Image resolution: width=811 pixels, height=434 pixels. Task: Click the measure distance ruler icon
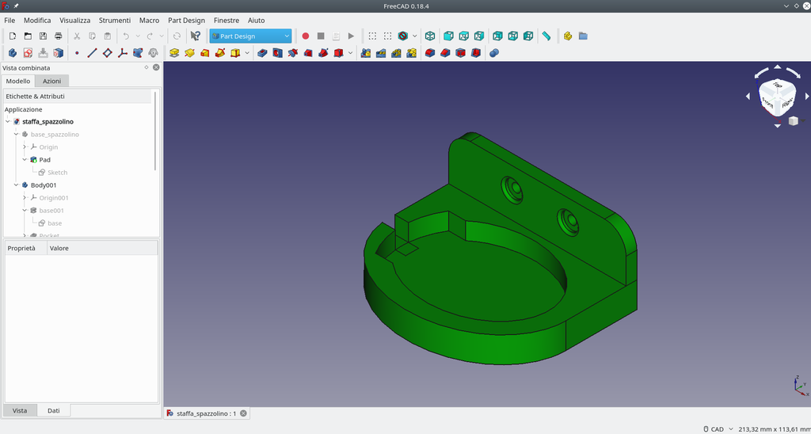pyautogui.click(x=546, y=36)
